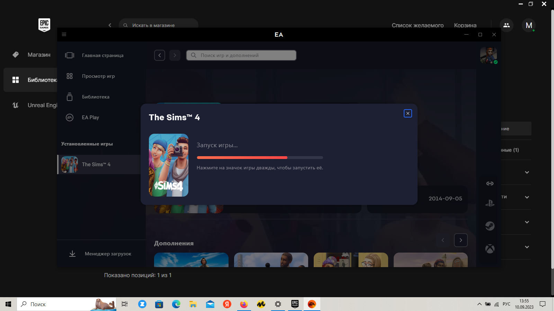Go to Главная страница in EA sidebar
The image size is (554, 311).
tap(102, 55)
